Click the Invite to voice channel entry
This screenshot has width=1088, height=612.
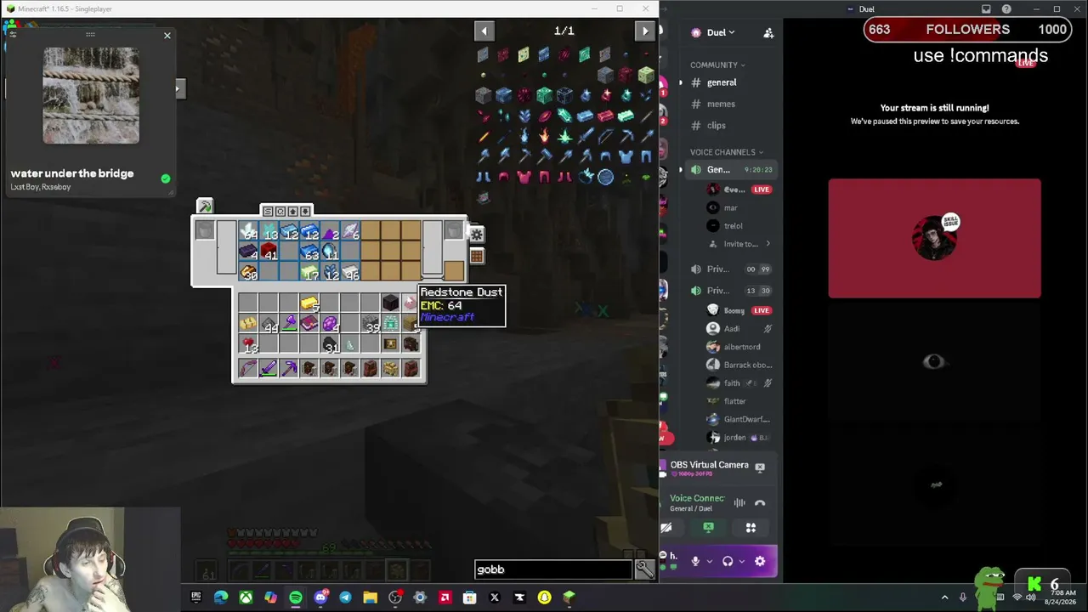point(739,244)
